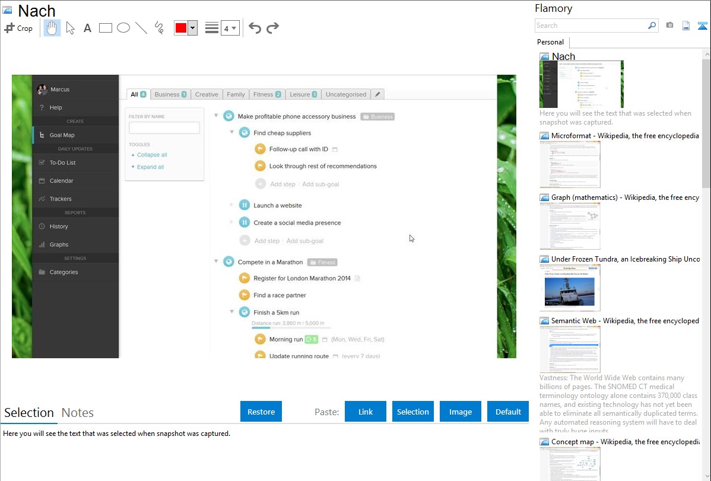Click Expand all toggle link

point(150,167)
